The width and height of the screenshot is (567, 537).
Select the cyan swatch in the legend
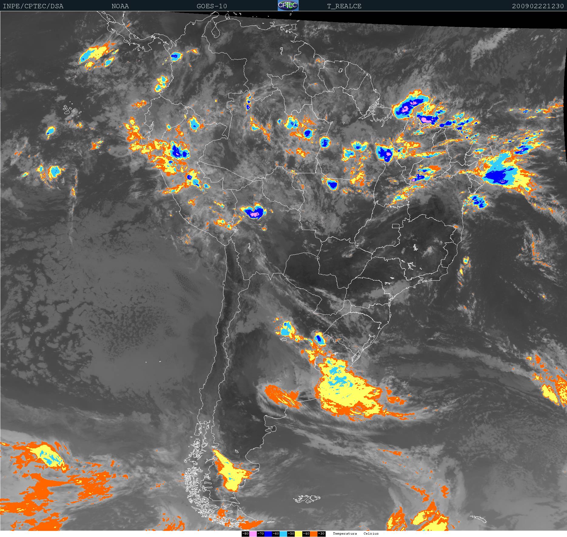click(x=283, y=534)
